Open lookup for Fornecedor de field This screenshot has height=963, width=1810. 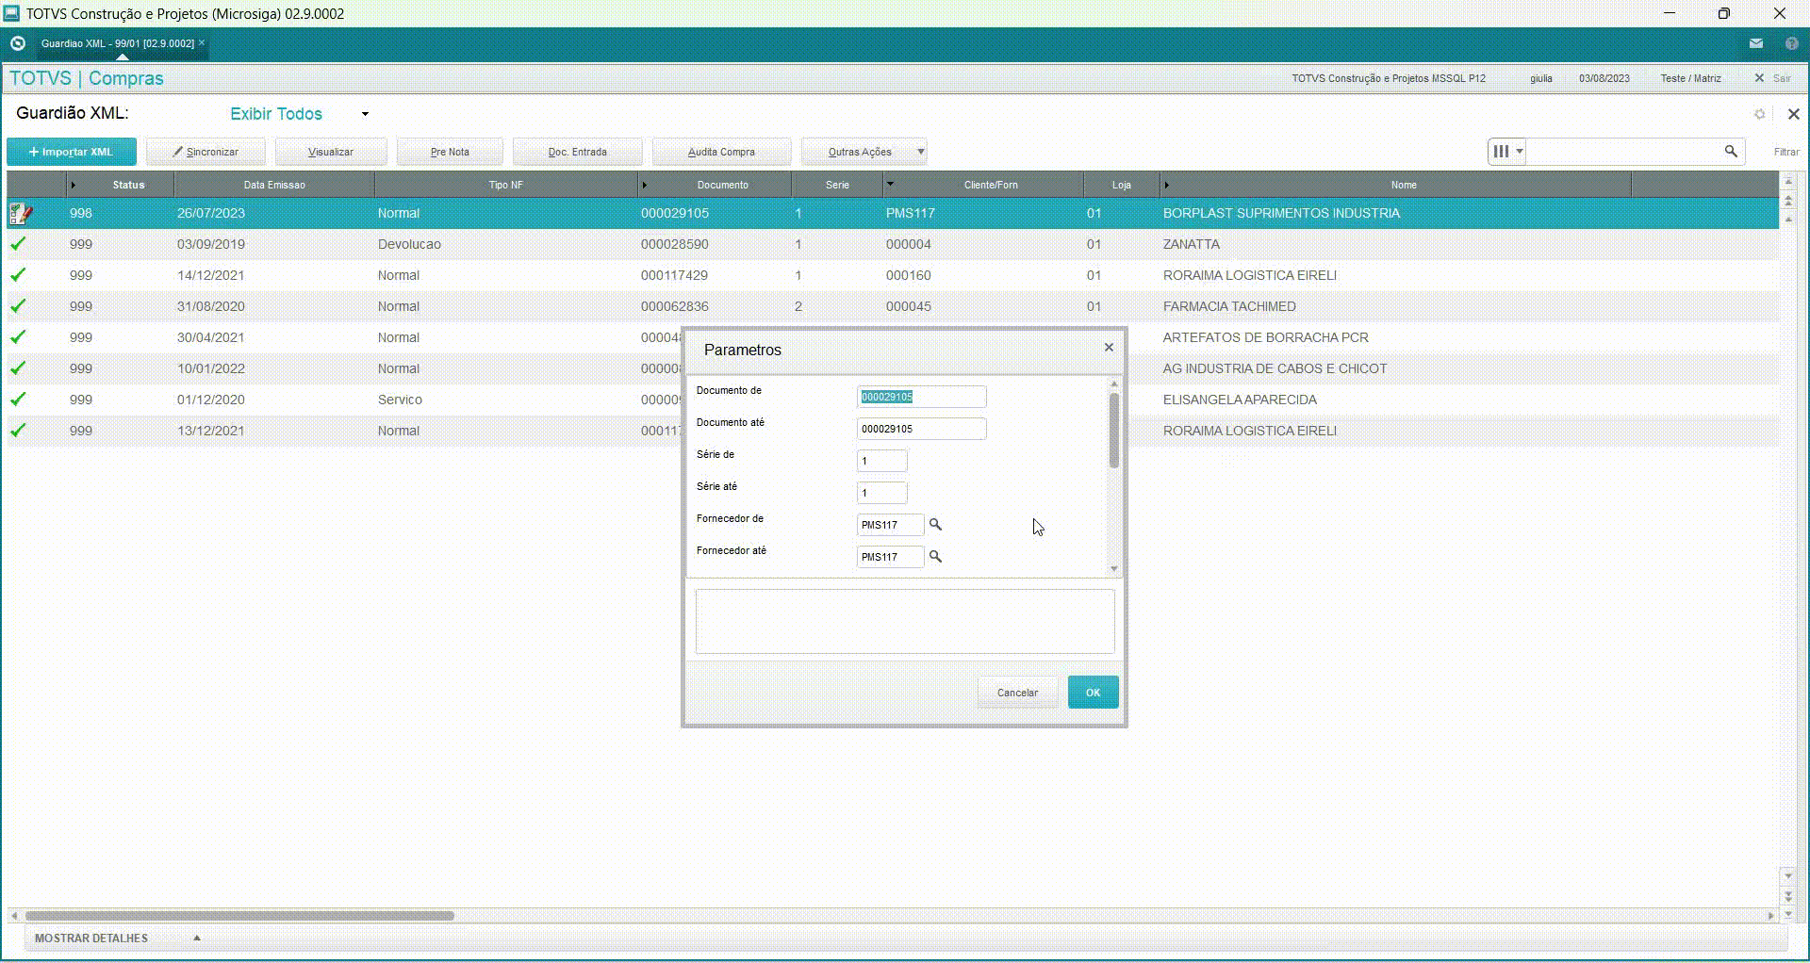coord(935,524)
